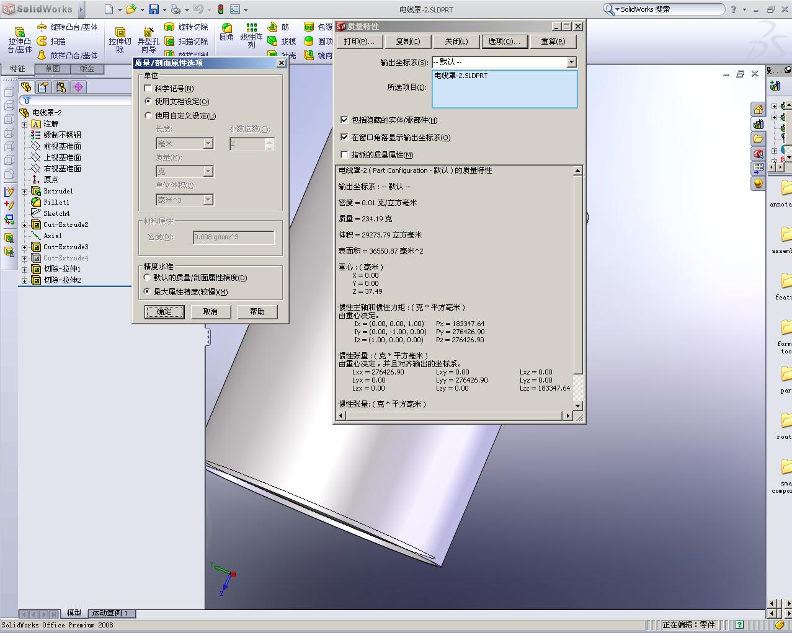792x633 pixels.
Task: Open the file explorer folder icon in task pane
Action: tap(758, 139)
